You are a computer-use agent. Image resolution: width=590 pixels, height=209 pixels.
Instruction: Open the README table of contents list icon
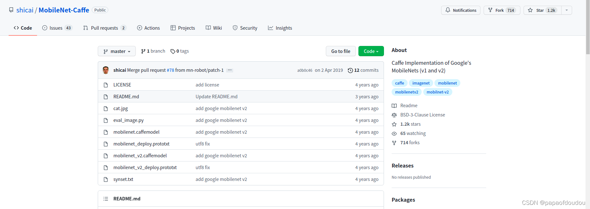[x=106, y=199]
